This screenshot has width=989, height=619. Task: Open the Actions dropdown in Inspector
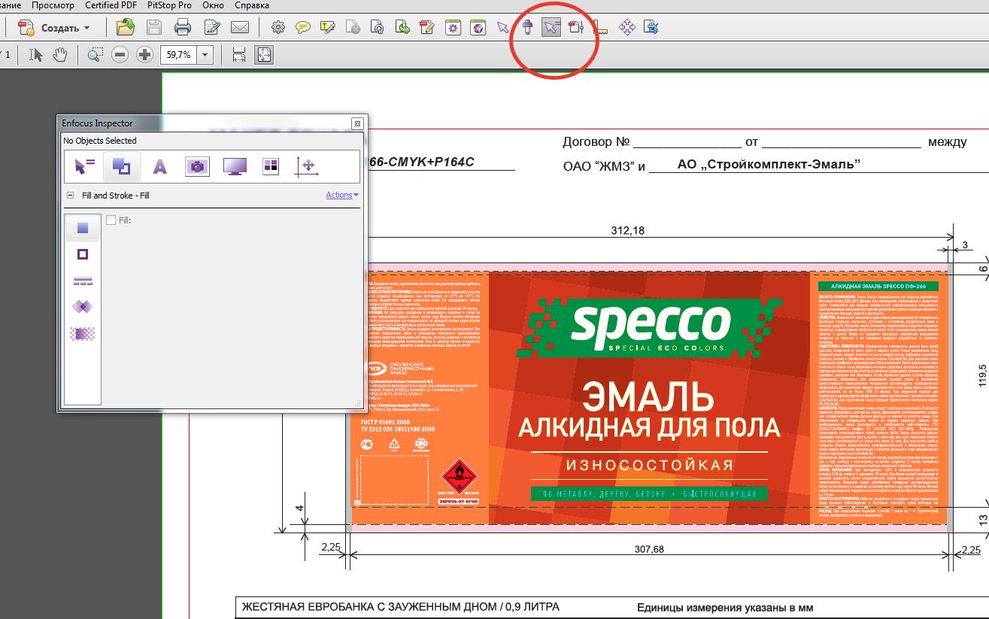tap(342, 195)
